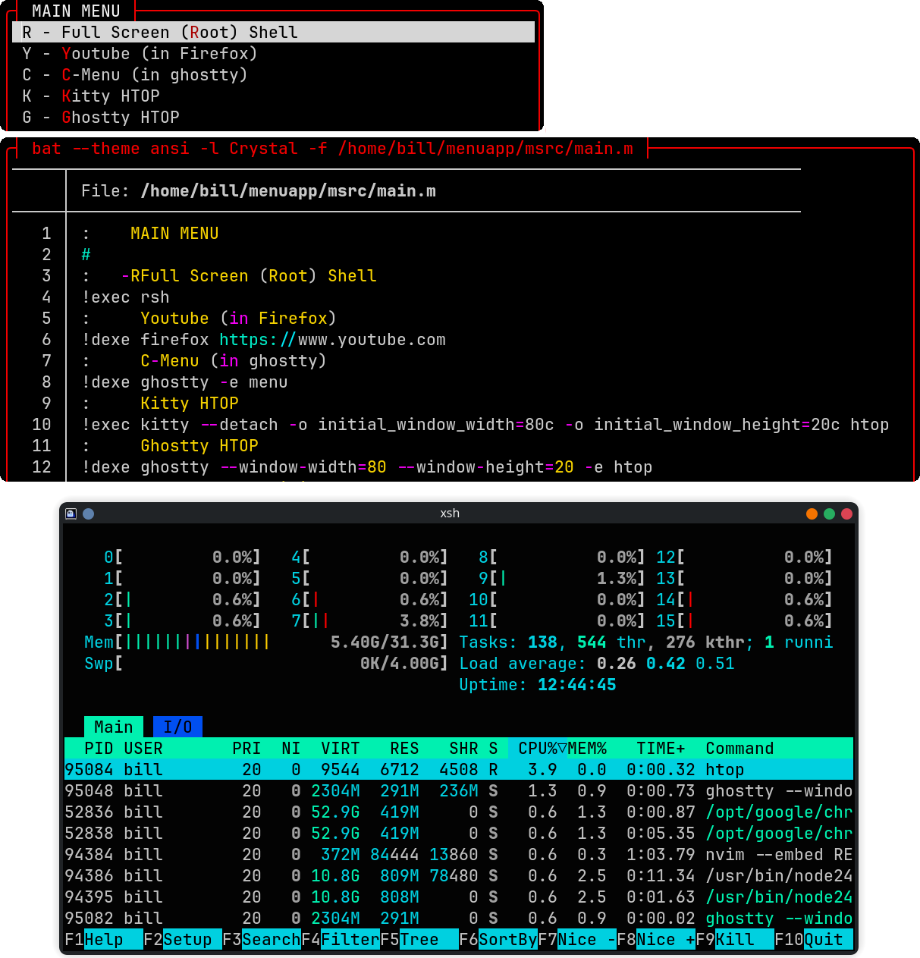Sort htop by the USER column header

143,748
